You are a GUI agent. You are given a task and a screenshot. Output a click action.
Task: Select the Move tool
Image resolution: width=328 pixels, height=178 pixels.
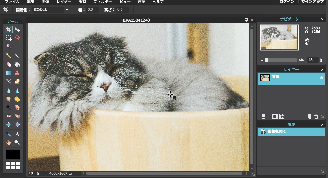pyautogui.click(x=17, y=30)
